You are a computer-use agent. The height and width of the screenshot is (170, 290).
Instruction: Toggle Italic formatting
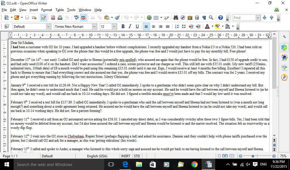(x=130, y=26)
